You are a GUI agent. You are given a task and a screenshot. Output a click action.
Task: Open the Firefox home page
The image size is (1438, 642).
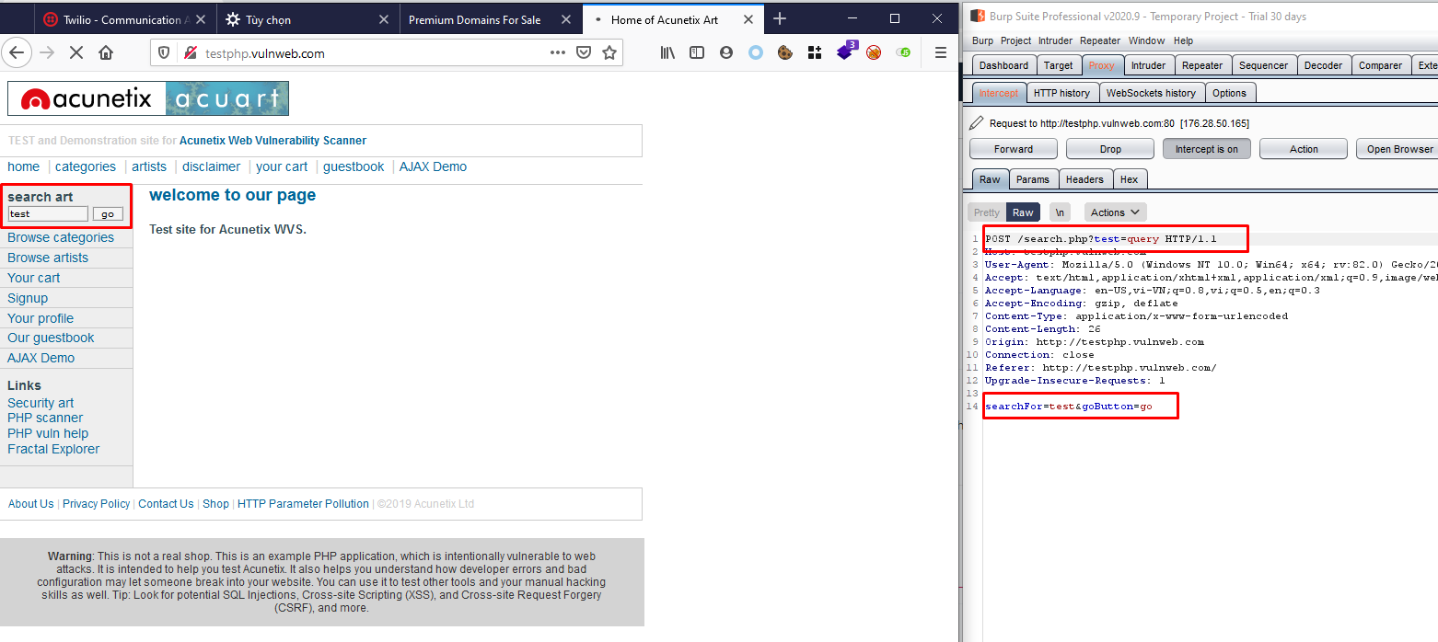pyautogui.click(x=107, y=52)
